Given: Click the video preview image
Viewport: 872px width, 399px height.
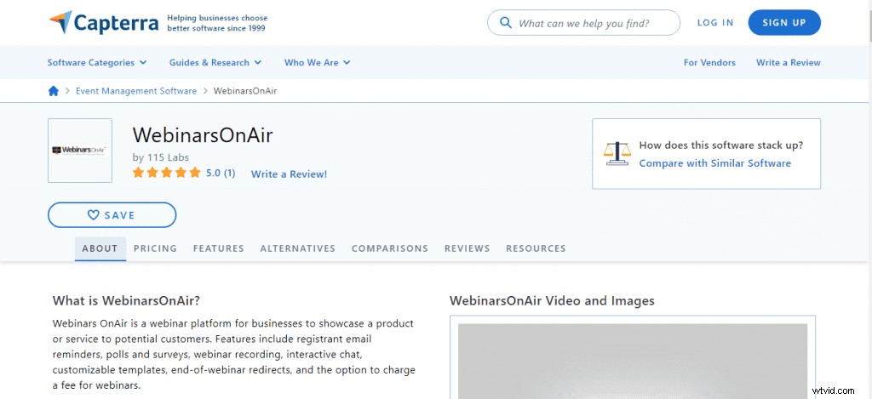Looking at the screenshot, I should click(633, 362).
